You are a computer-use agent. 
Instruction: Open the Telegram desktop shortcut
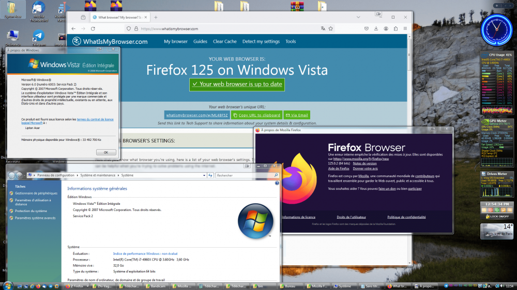click(38, 36)
